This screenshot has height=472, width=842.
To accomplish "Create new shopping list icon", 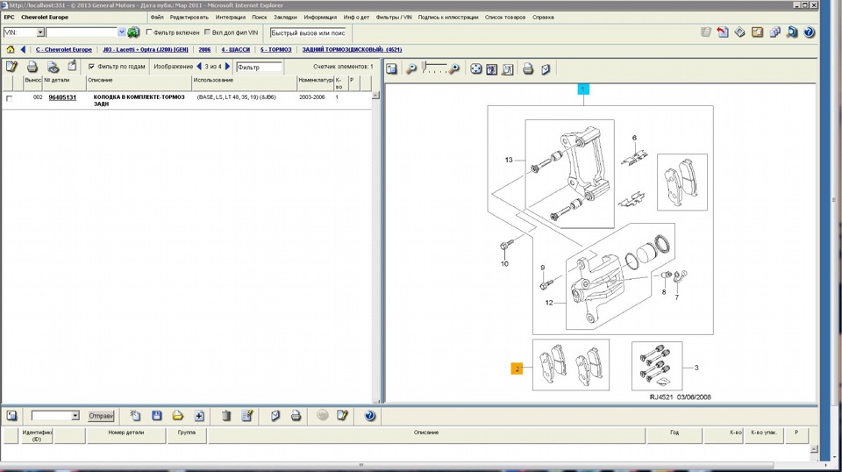I will pos(135,416).
